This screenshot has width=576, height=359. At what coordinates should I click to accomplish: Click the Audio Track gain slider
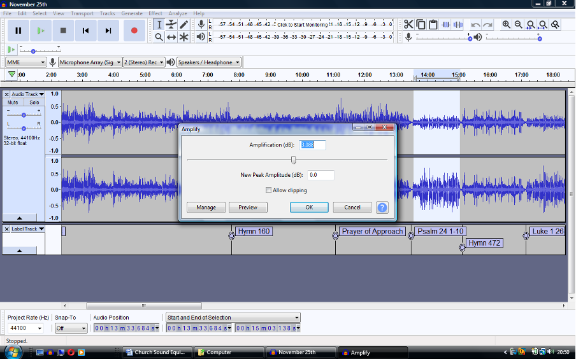(x=24, y=115)
